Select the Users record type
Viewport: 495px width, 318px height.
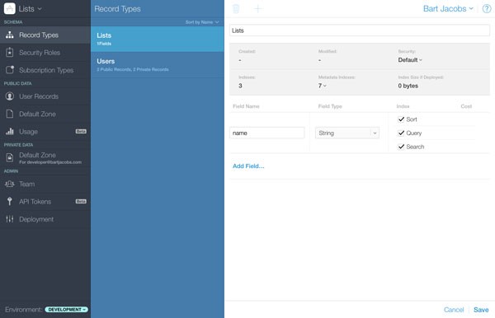click(158, 65)
